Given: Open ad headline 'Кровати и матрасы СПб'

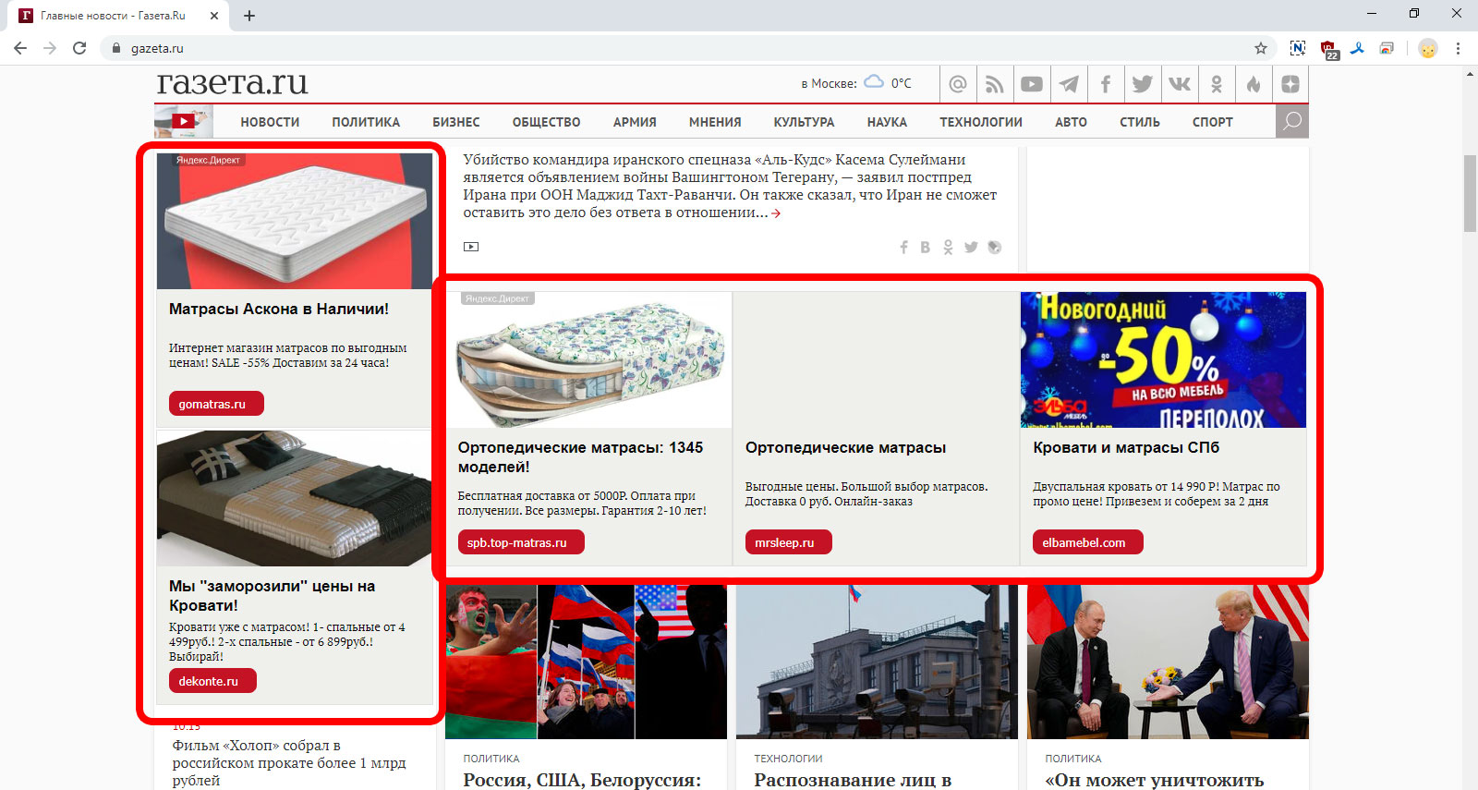Looking at the screenshot, I should coord(1126,447).
